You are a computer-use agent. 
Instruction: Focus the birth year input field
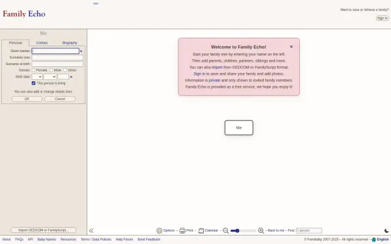(x=63, y=77)
